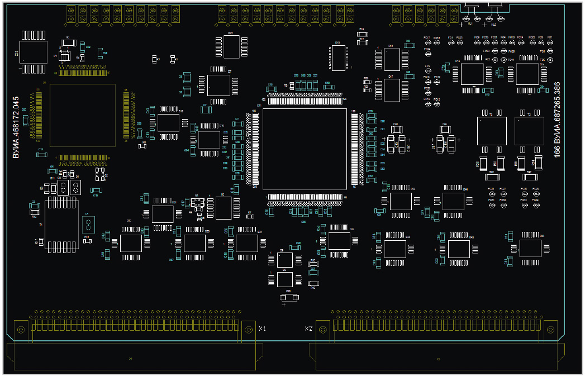Select the D19 chip footprint
The image size is (585, 376).
point(209,140)
